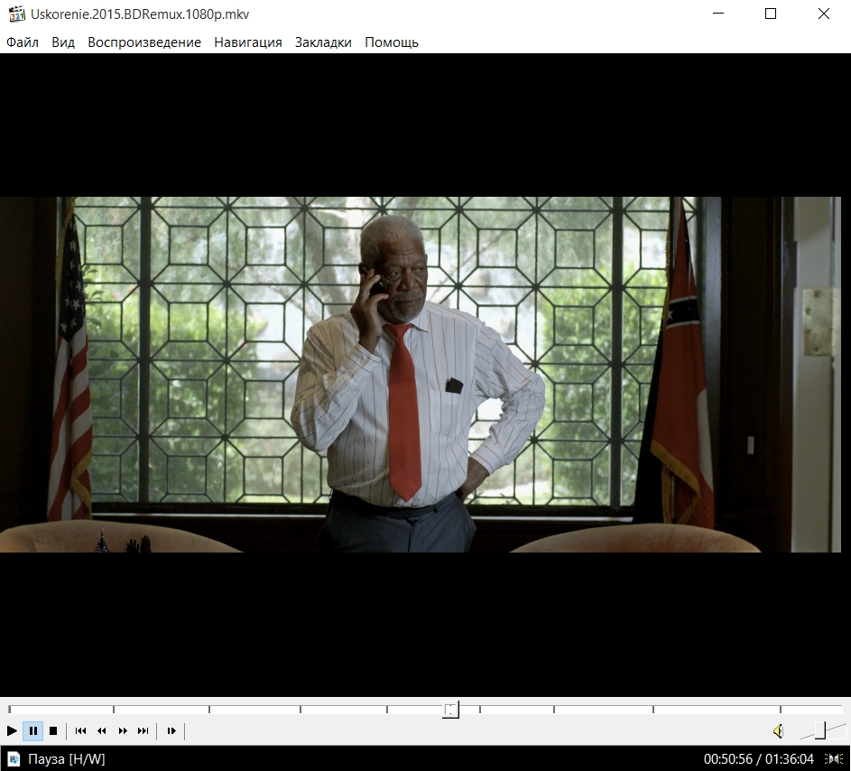Skip to next chapter button
Viewport: 851px width, 771px height.
tap(143, 730)
